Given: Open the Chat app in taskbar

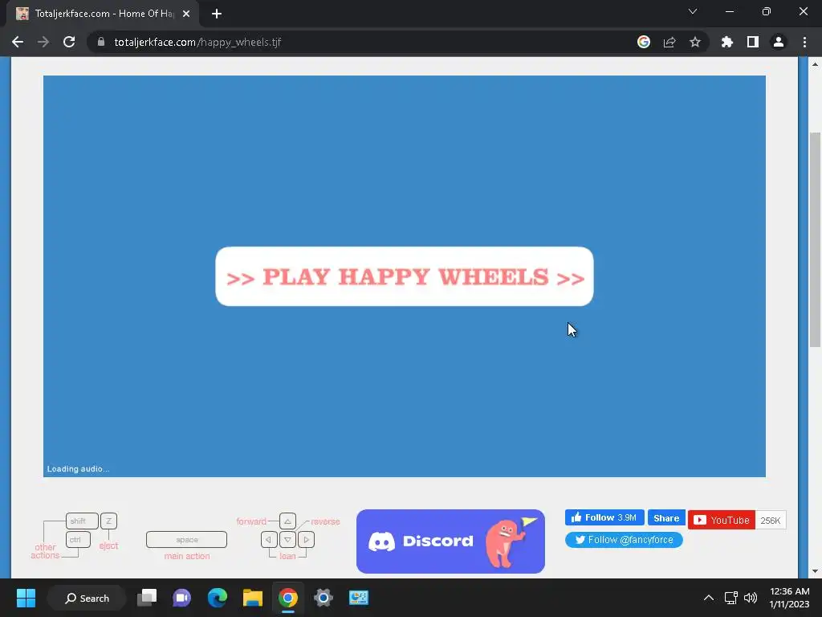Looking at the screenshot, I should click(x=182, y=598).
